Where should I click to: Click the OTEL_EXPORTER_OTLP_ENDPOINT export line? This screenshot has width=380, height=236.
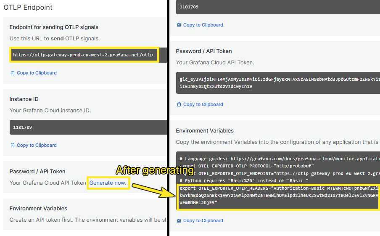point(280,173)
